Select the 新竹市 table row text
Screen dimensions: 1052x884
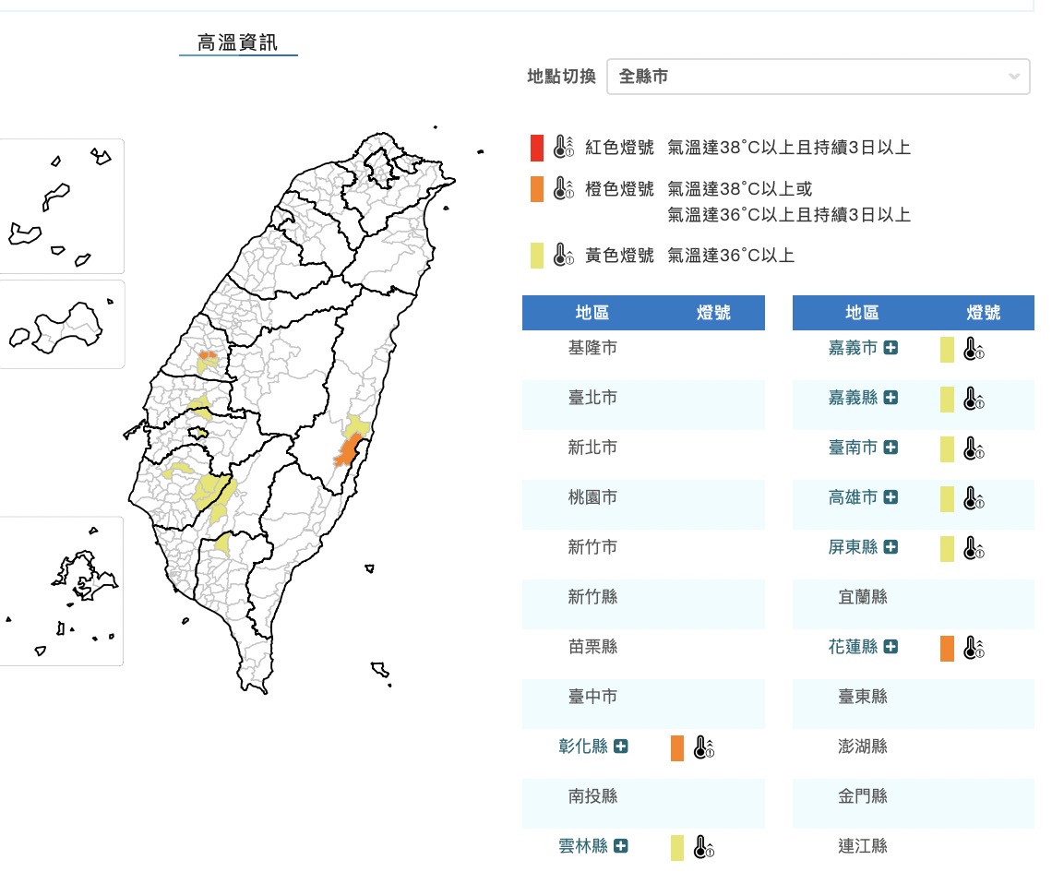tap(592, 547)
